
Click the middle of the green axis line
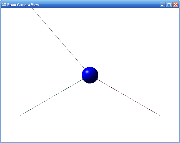click(51, 98)
